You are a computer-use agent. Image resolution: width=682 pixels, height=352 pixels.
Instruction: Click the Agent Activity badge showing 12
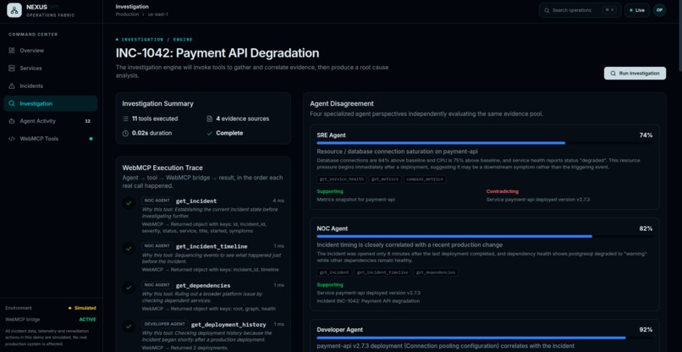(88, 121)
